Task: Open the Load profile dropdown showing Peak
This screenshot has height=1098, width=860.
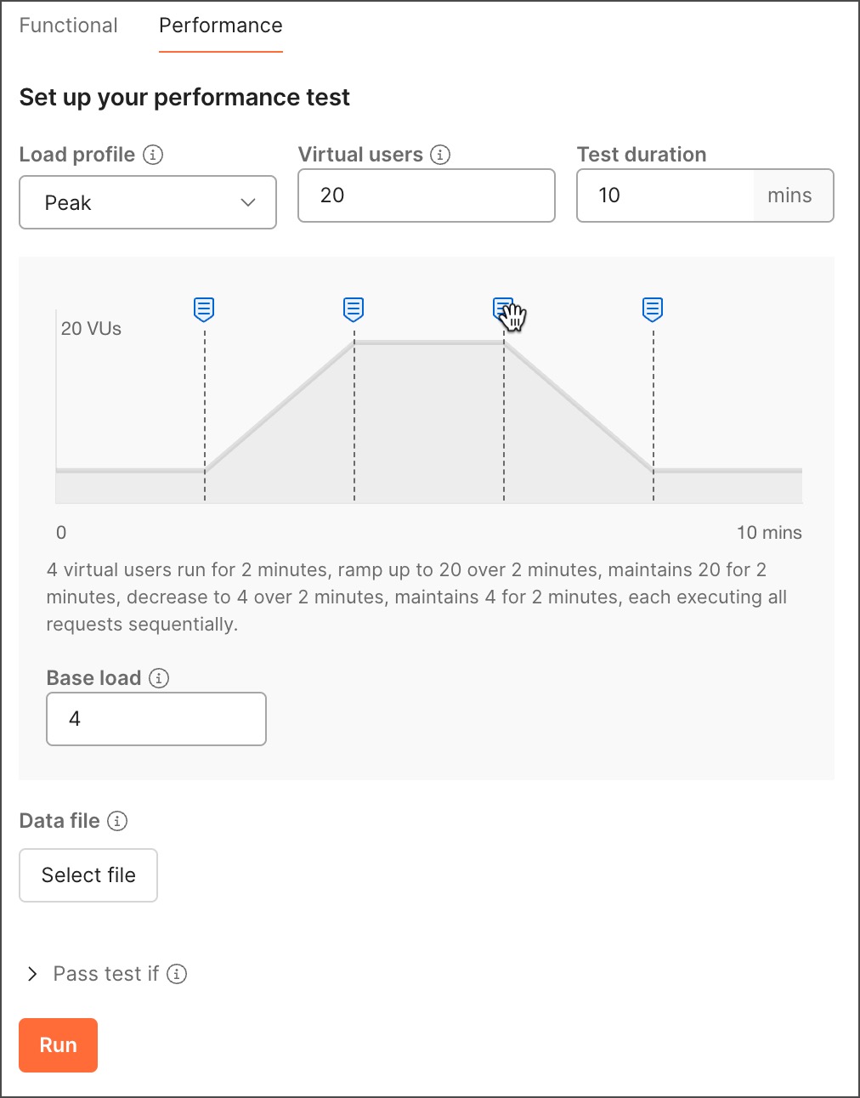Action: pos(148,203)
